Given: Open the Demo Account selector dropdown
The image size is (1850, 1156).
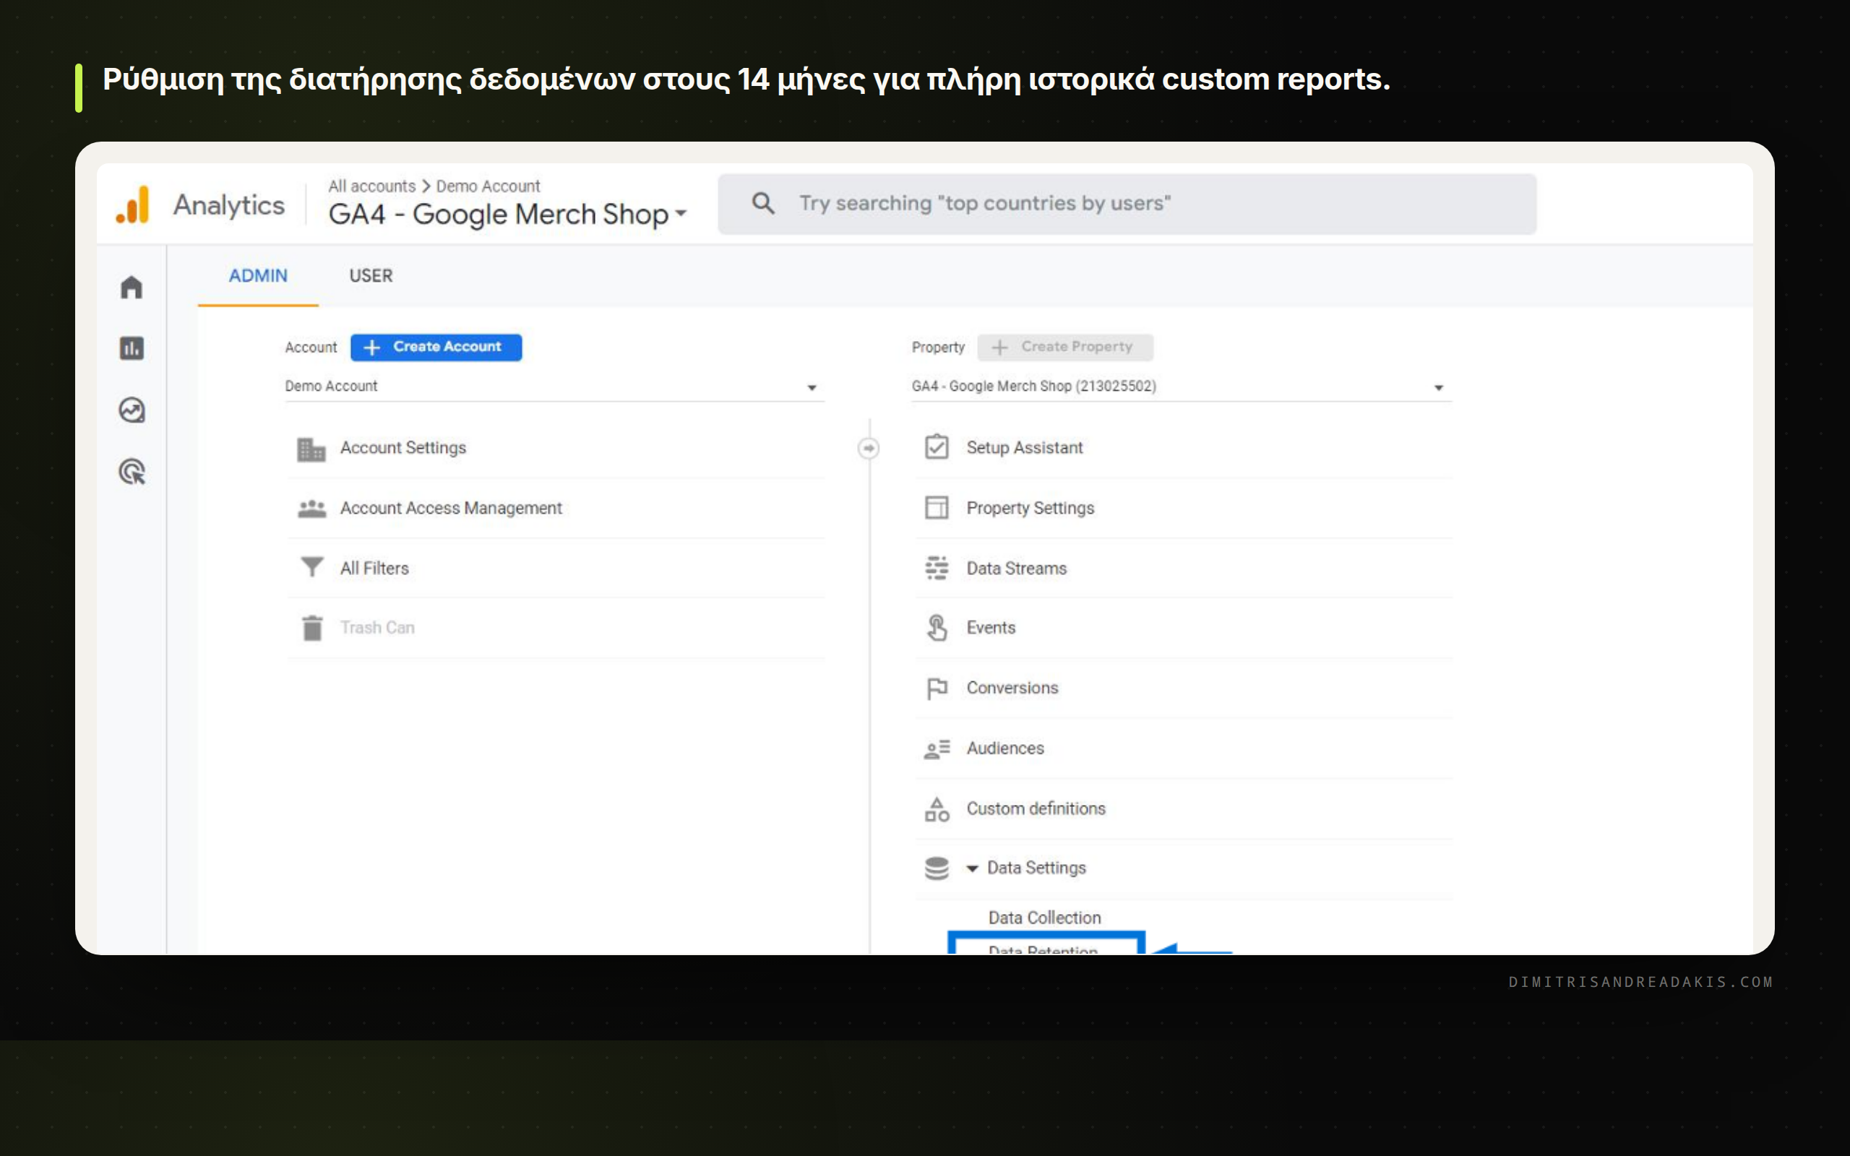Looking at the screenshot, I should [x=554, y=386].
